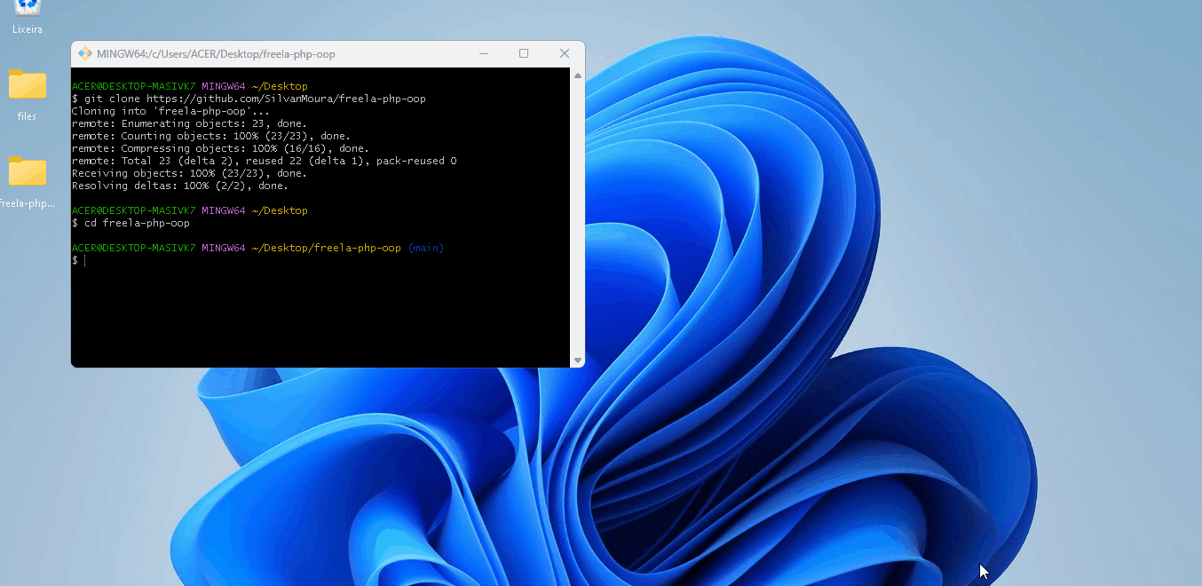The height and width of the screenshot is (586, 1202).
Task: Click 'Receiving objects: 100% (23/23), done.' line
Action: [189, 173]
